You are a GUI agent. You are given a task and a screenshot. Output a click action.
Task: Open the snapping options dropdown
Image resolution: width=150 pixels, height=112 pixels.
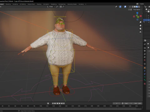pos(63,7)
